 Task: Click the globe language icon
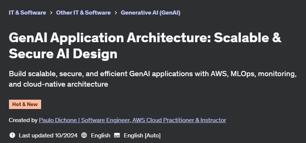pyautogui.click(x=84, y=135)
